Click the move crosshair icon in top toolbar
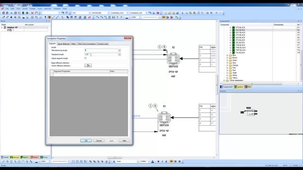303x170 pixels. tap(27, 13)
